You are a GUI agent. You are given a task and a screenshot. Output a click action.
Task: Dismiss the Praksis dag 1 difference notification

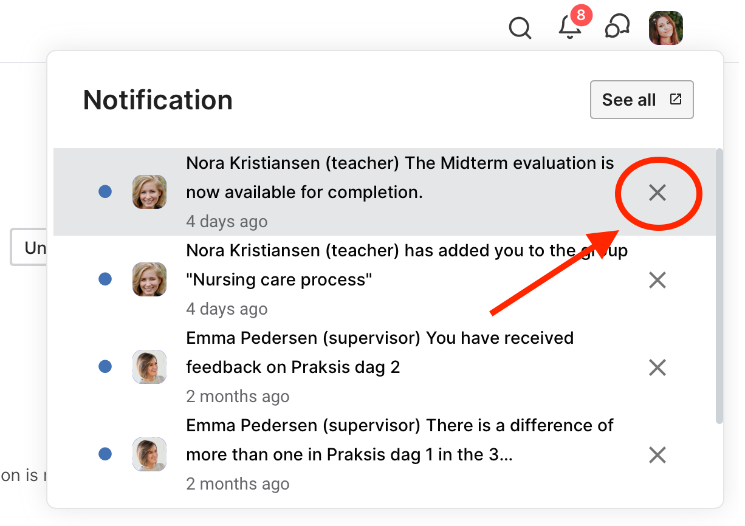(657, 455)
